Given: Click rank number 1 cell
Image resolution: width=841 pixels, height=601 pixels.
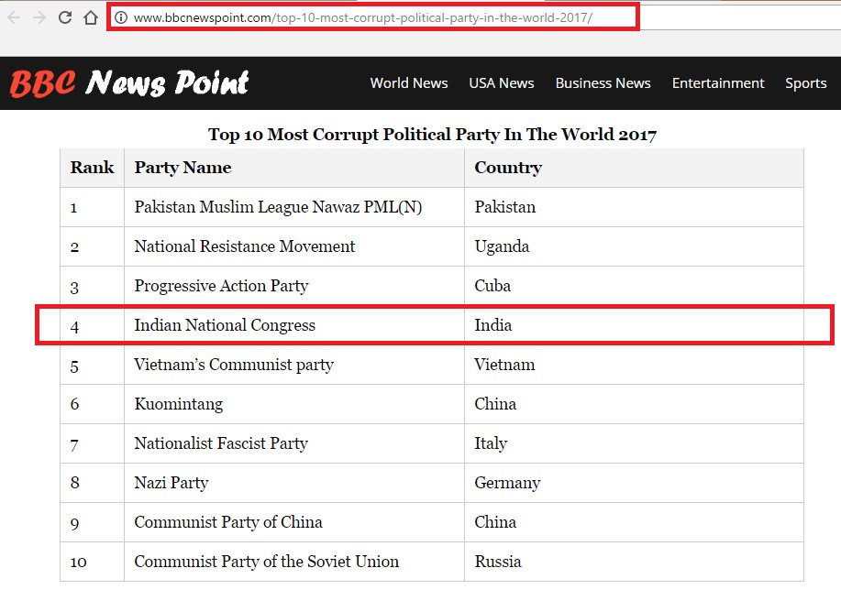Looking at the screenshot, I should (93, 207).
